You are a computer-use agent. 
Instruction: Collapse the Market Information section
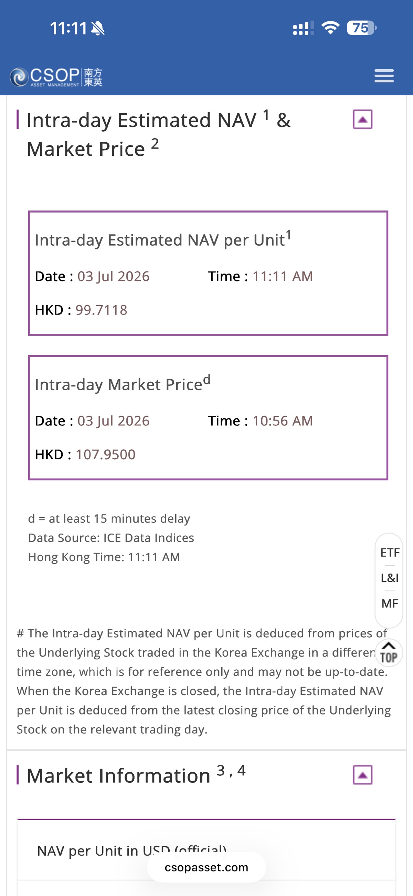click(363, 775)
